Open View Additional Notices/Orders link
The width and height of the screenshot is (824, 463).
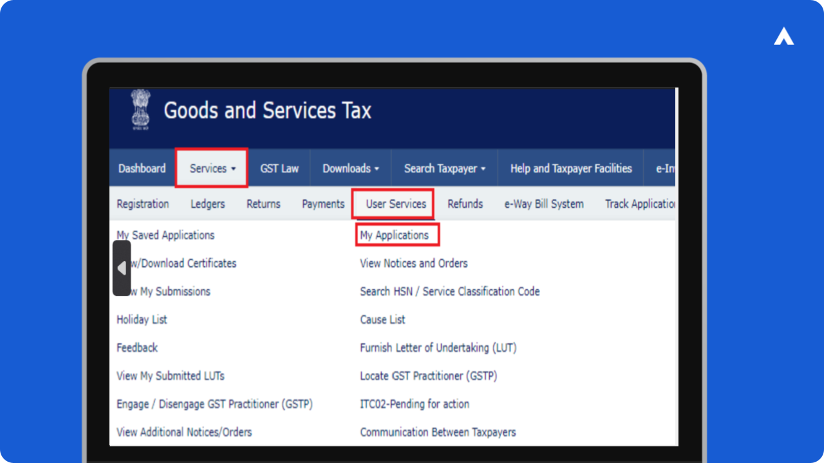[184, 432]
